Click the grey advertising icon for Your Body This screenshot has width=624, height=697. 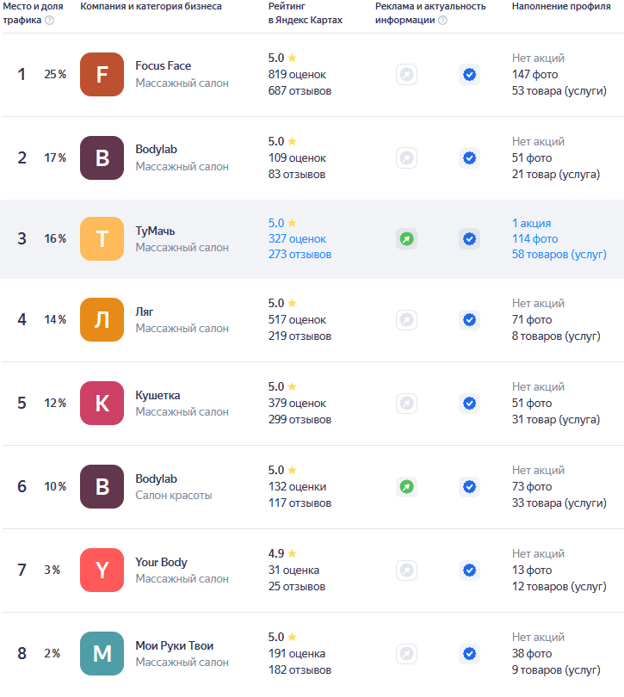point(406,571)
